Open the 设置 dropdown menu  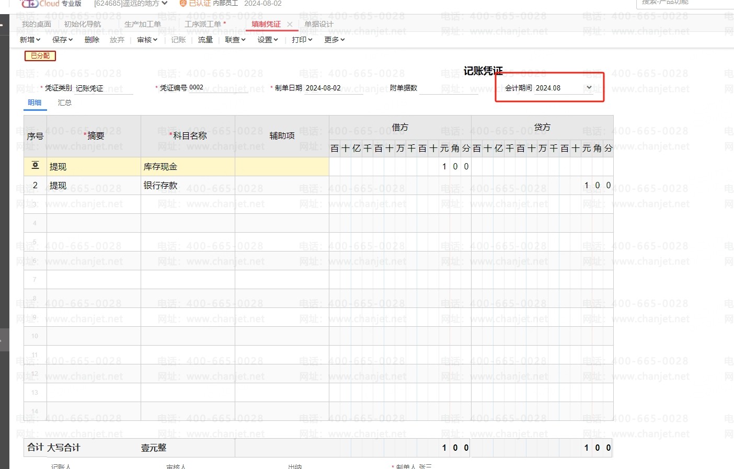pos(268,40)
